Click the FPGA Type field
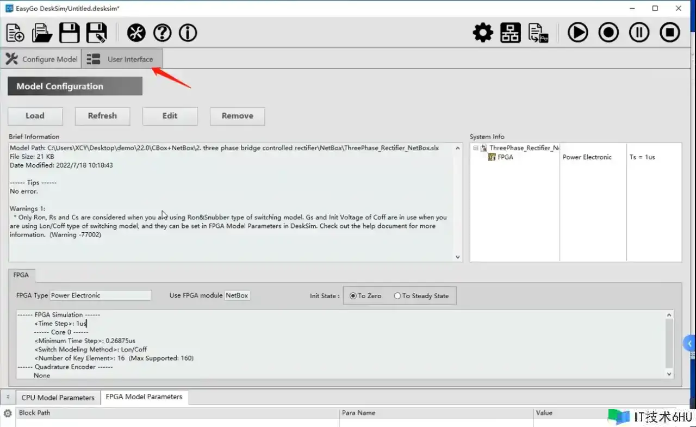696x427 pixels. (100, 295)
